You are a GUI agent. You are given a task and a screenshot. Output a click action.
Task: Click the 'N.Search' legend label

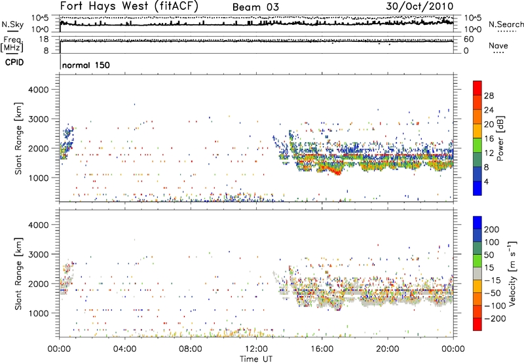(x=506, y=24)
